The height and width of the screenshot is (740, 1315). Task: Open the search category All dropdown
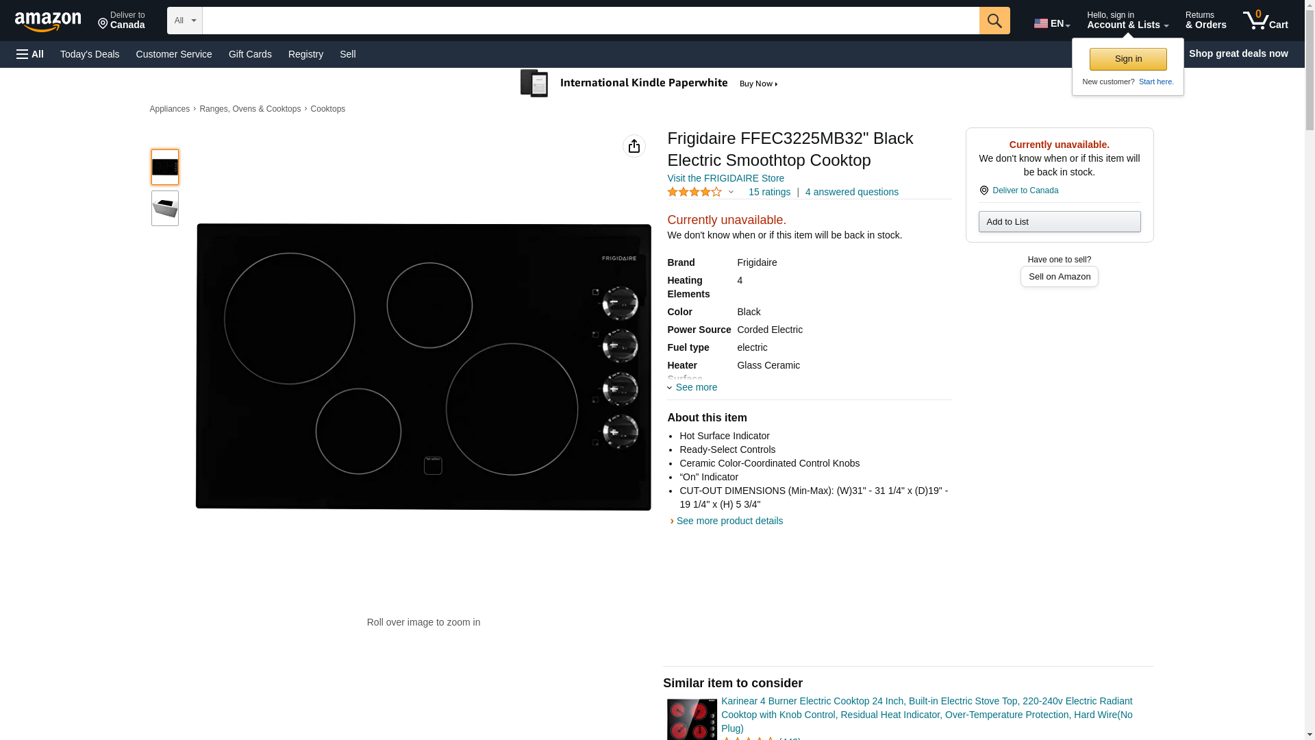184,21
